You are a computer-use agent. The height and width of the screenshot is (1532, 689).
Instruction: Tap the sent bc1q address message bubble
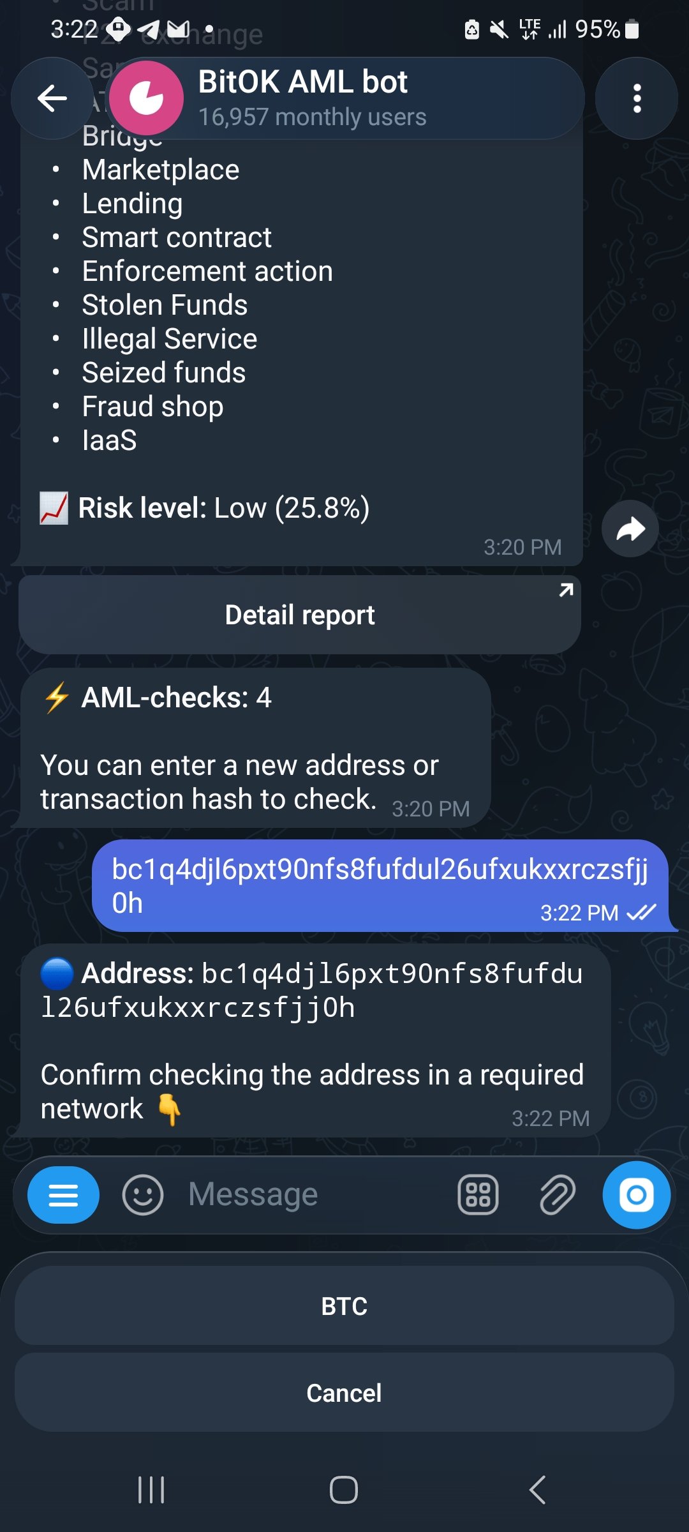coord(381,886)
